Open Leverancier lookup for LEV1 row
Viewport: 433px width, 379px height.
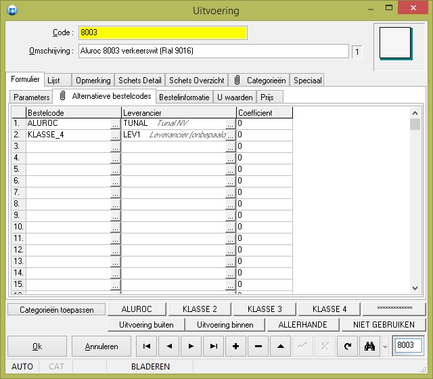[230, 135]
